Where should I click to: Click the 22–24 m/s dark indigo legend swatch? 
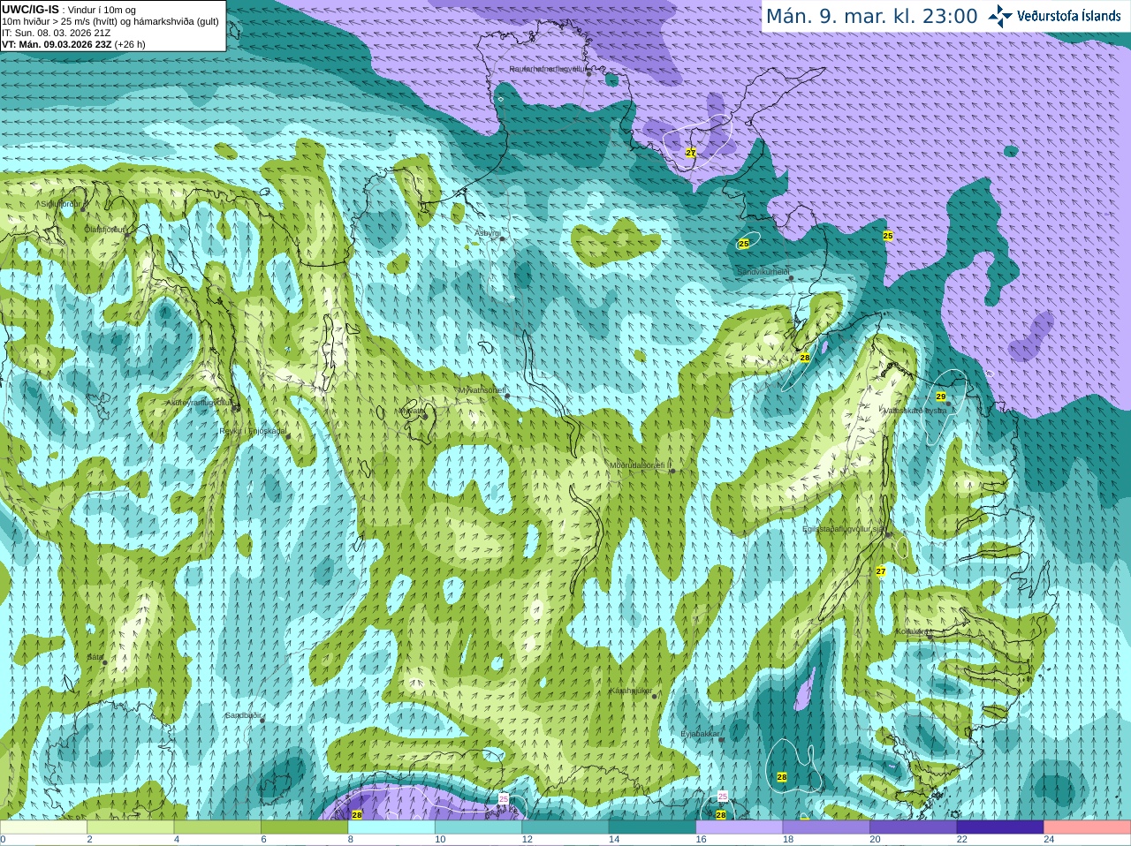1001,827
